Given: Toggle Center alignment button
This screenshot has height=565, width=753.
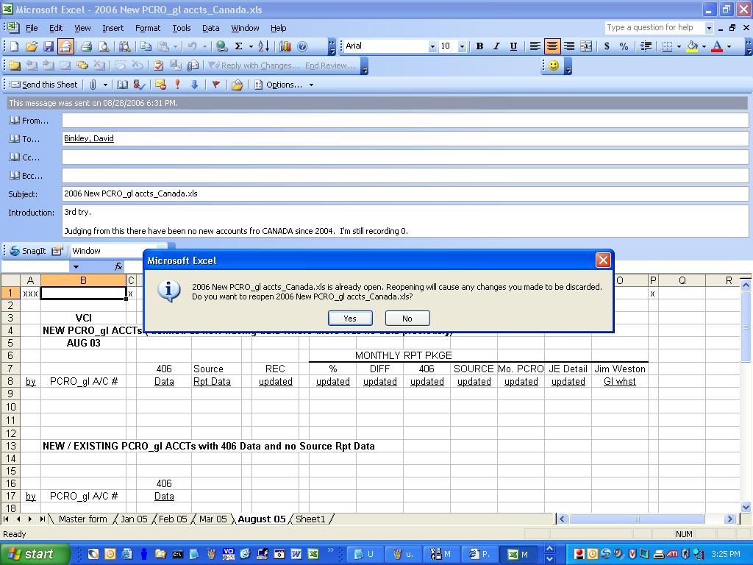Looking at the screenshot, I should pyautogui.click(x=552, y=46).
